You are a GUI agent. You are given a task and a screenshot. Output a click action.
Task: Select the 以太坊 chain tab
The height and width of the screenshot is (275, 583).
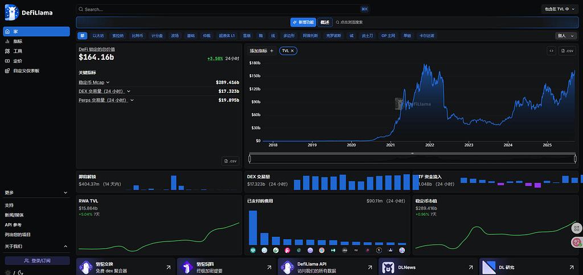(99, 35)
